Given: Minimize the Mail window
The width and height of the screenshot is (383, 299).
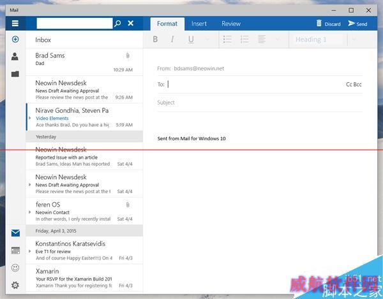Looking at the screenshot, I should click(334, 10).
